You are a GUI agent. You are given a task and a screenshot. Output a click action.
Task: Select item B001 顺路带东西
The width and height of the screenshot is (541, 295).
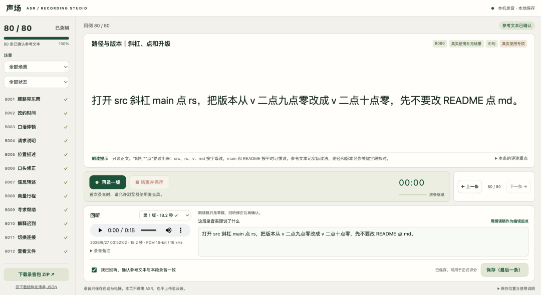(36, 99)
